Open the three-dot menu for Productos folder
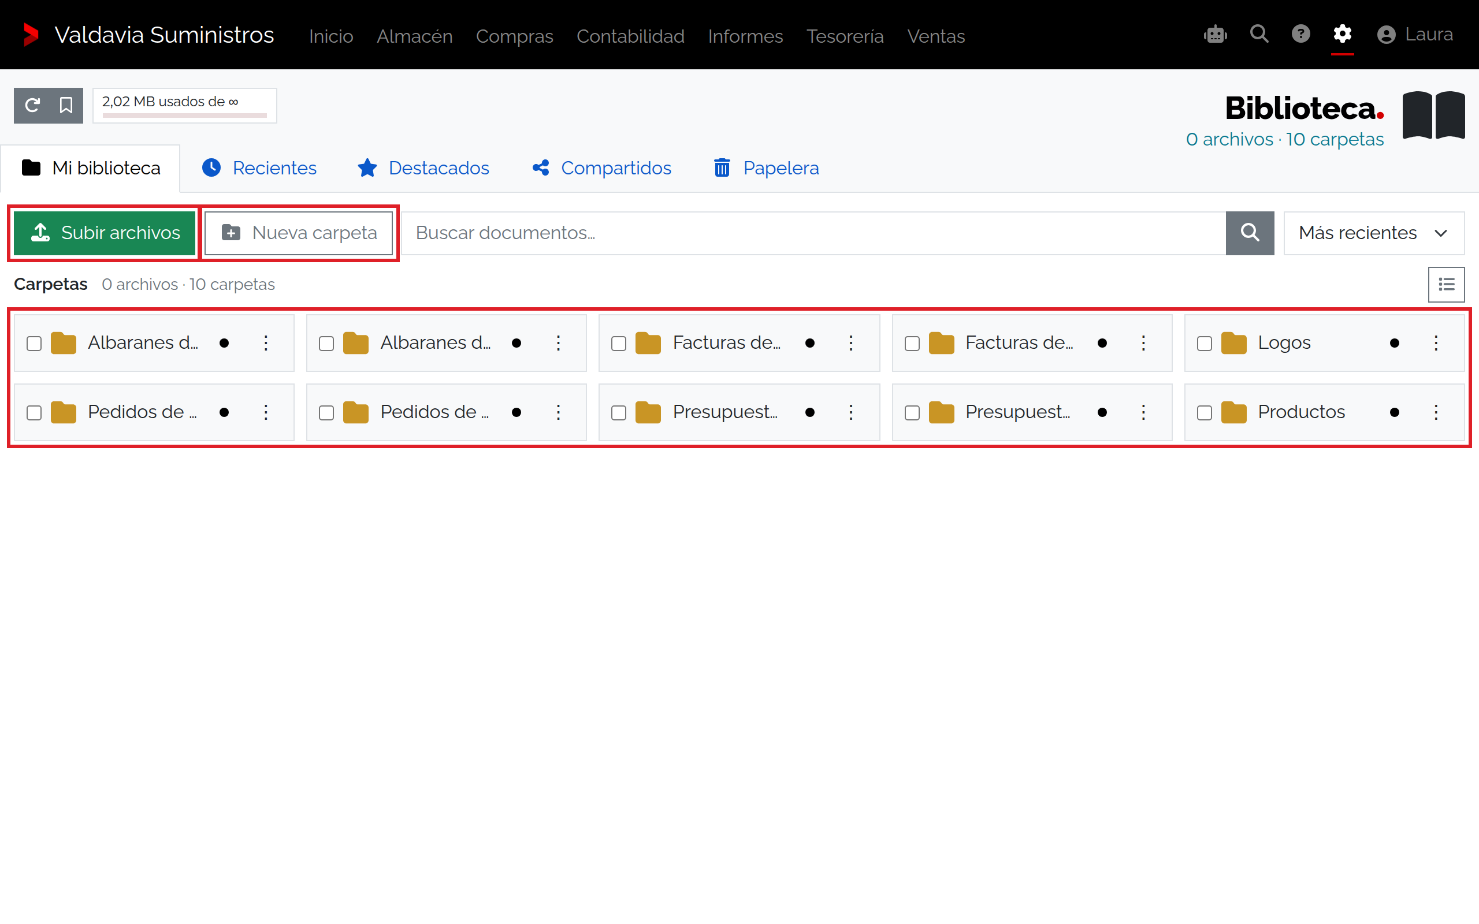1479x924 pixels. pos(1436,412)
